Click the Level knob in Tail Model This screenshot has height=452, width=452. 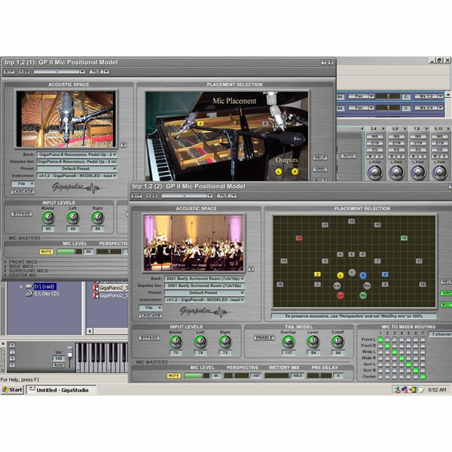(x=313, y=341)
